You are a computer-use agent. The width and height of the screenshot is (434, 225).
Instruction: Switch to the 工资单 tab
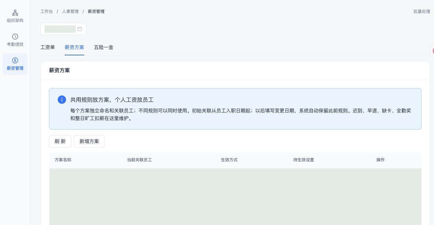[48, 47]
